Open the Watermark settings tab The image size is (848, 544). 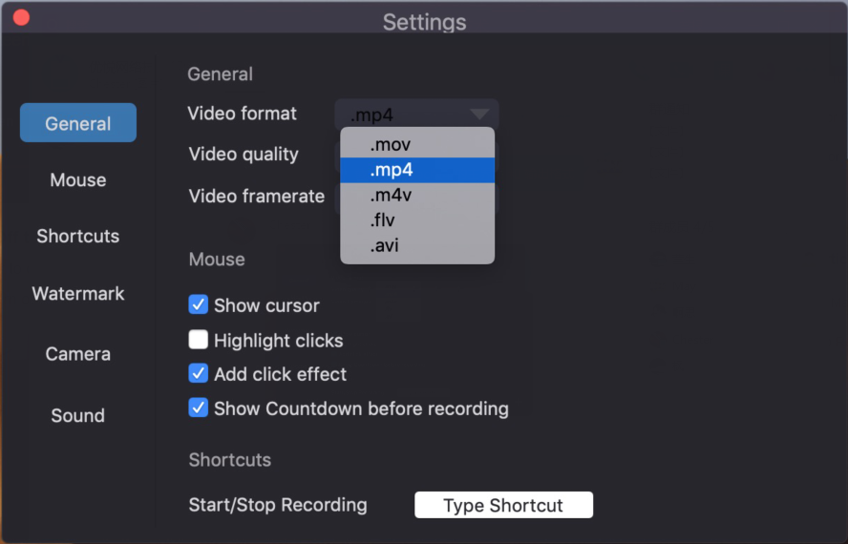point(78,294)
